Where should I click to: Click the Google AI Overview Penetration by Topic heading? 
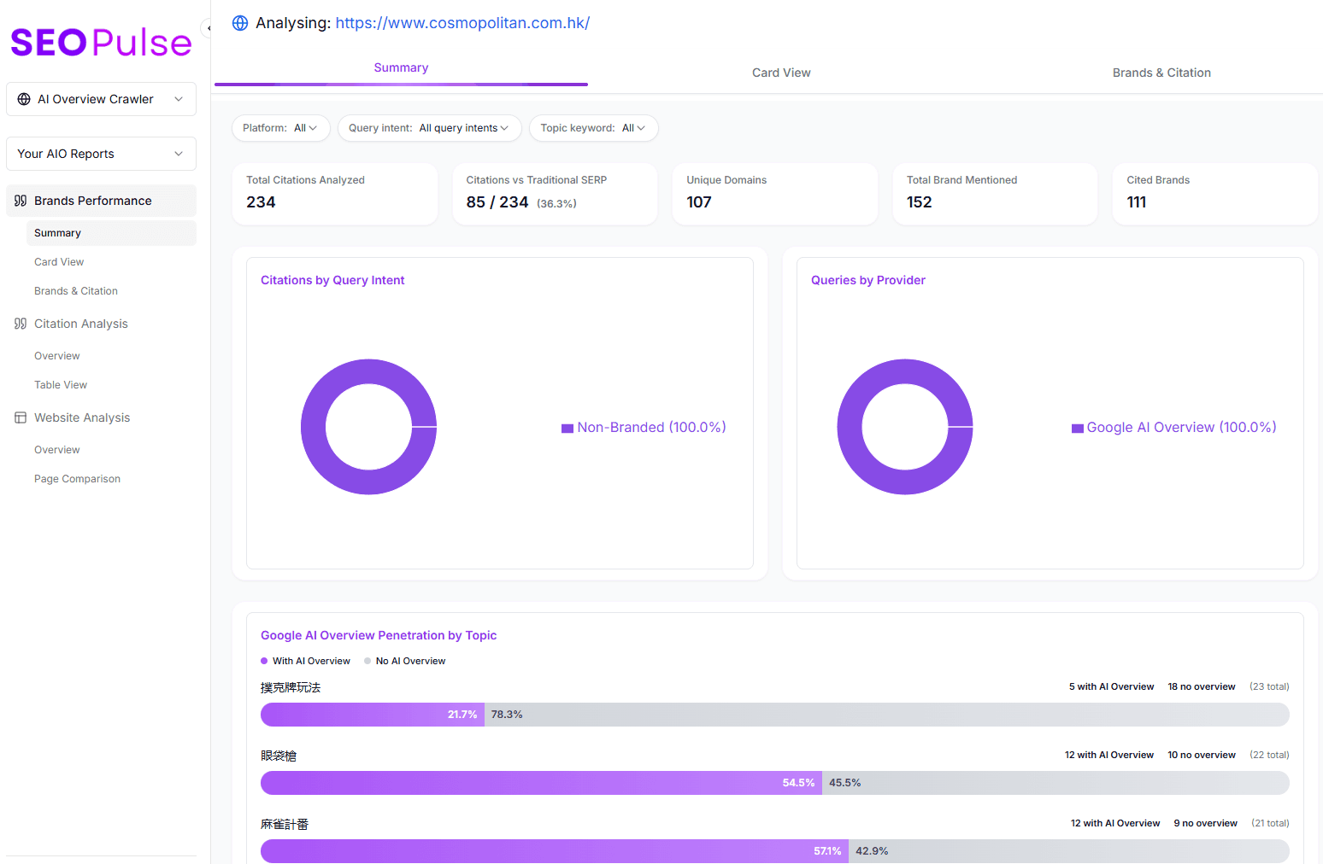(x=379, y=635)
